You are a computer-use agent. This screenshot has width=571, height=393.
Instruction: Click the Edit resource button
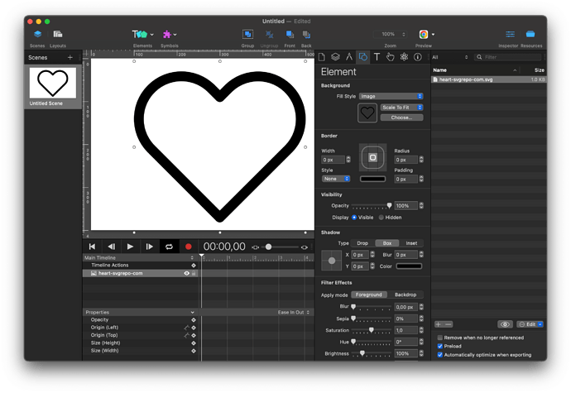pyautogui.click(x=530, y=324)
